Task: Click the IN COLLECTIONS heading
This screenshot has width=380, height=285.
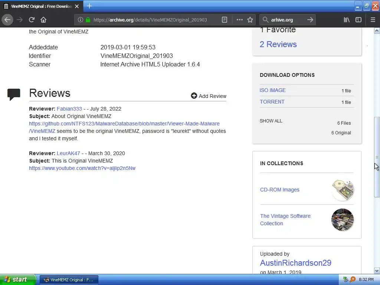Action: pyautogui.click(x=281, y=163)
